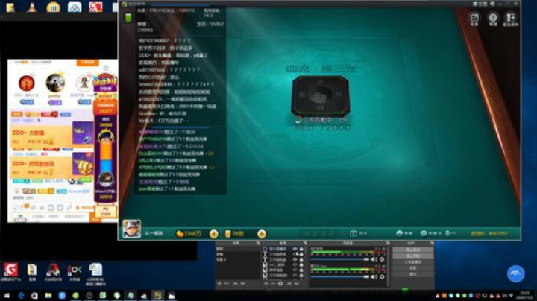The image size is (537, 301).
Task: Toggle the microphone icon in game bottom bar
Action: [x=447, y=233]
